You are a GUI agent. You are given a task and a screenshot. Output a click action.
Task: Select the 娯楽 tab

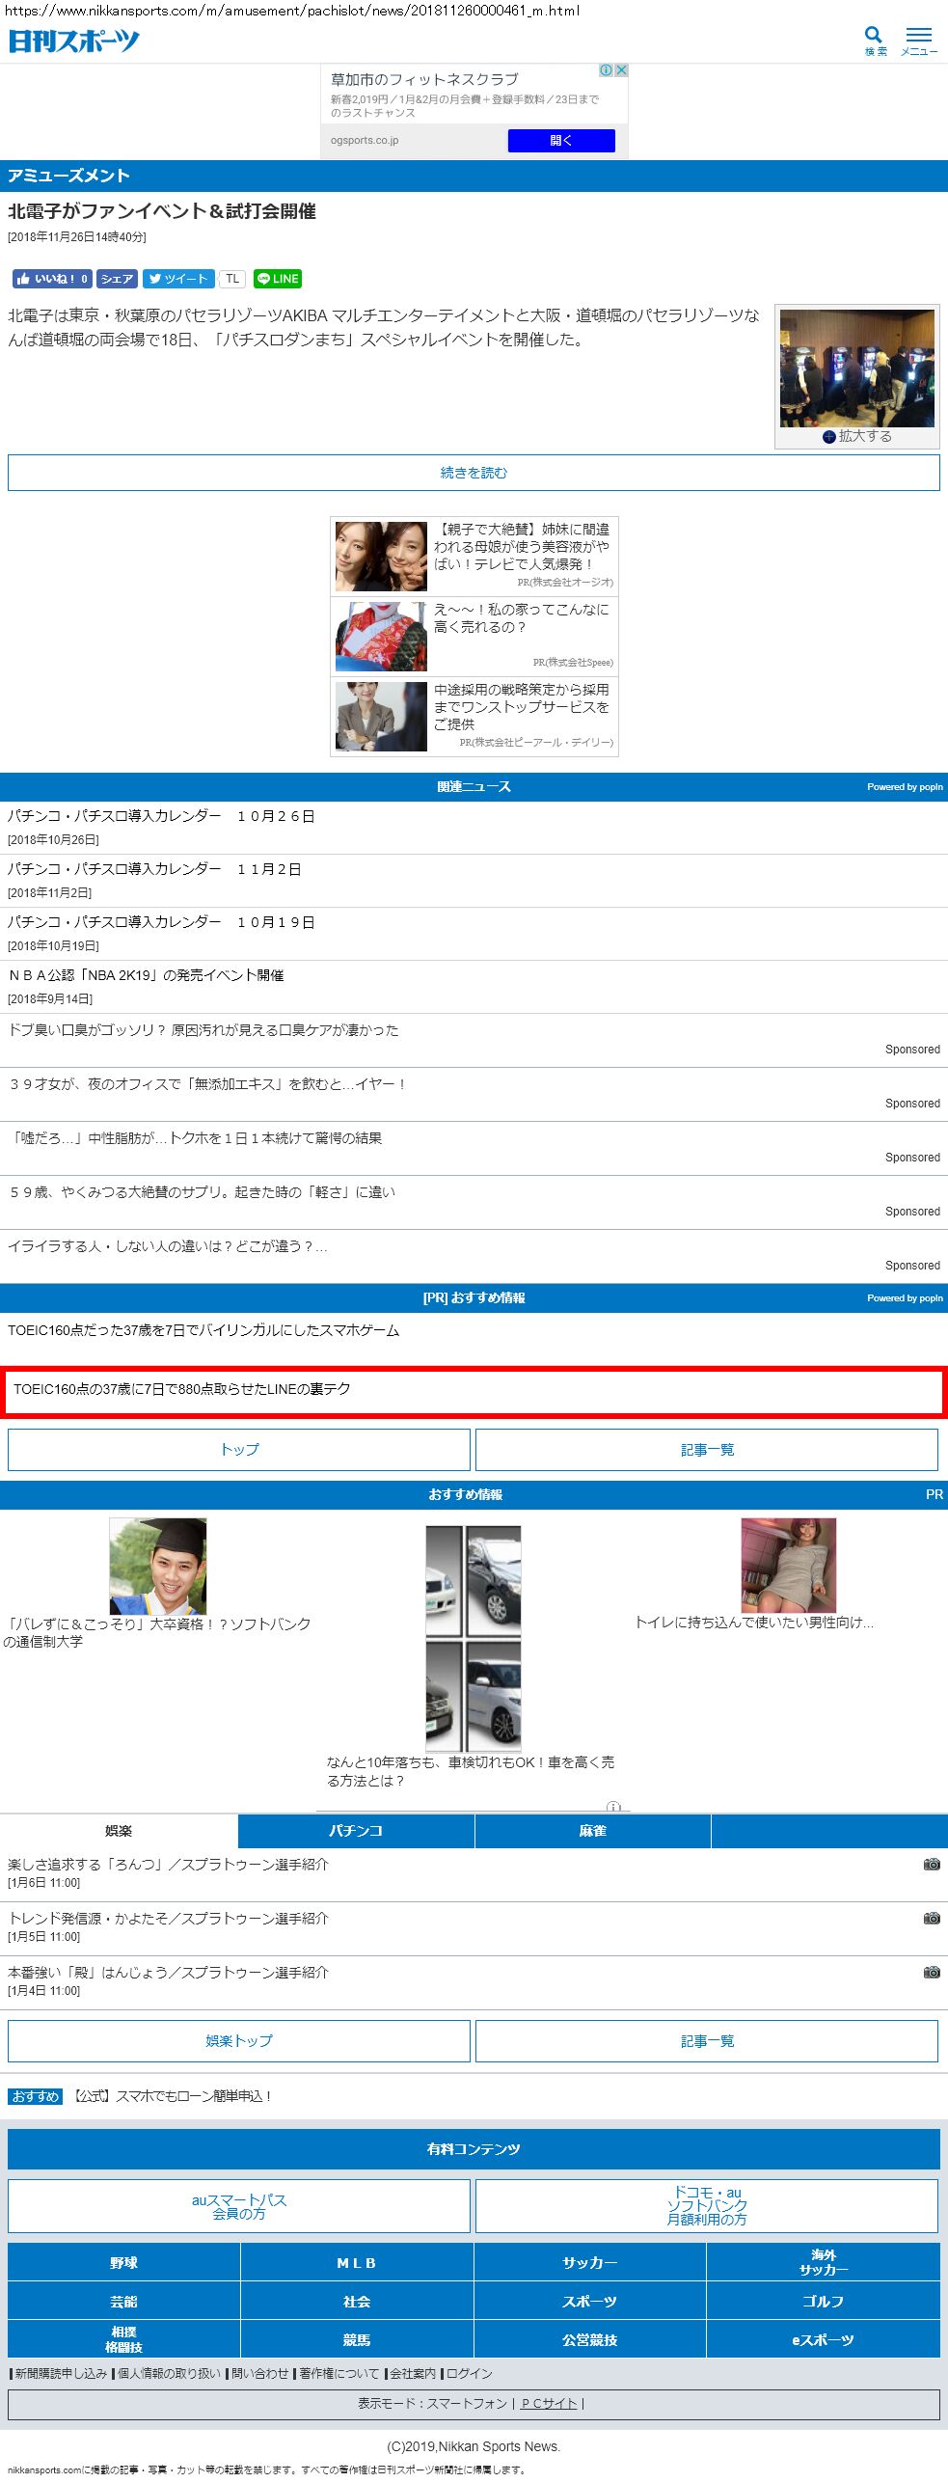119,1830
